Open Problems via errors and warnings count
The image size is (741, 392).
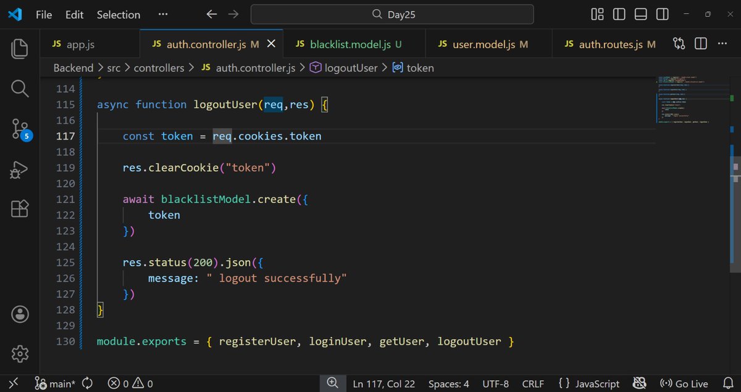(x=130, y=383)
